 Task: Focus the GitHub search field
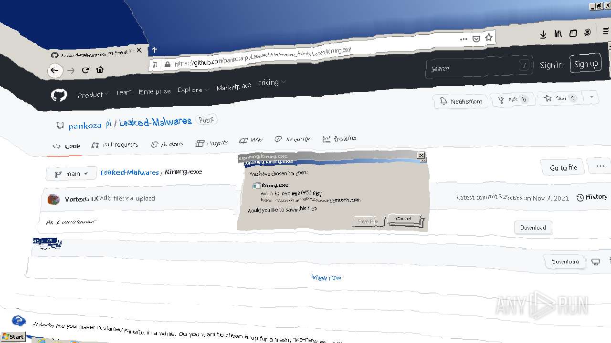[479, 68]
